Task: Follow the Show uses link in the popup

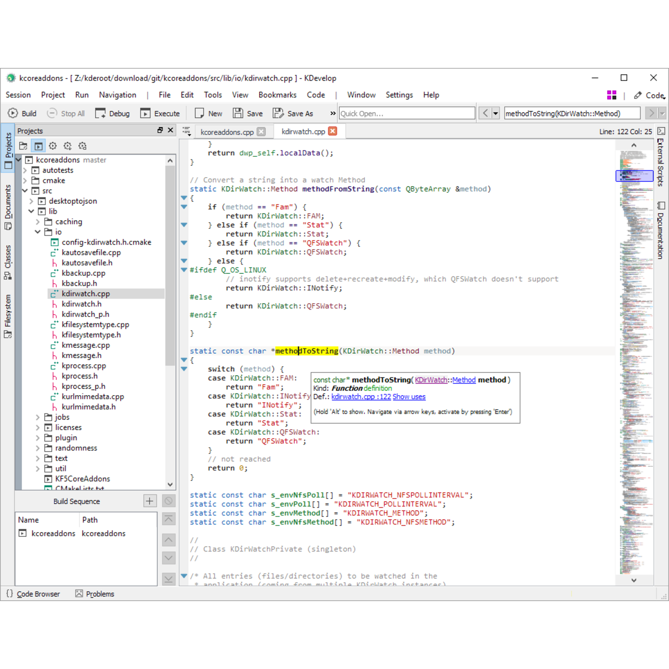Action: tap(409, 397)
